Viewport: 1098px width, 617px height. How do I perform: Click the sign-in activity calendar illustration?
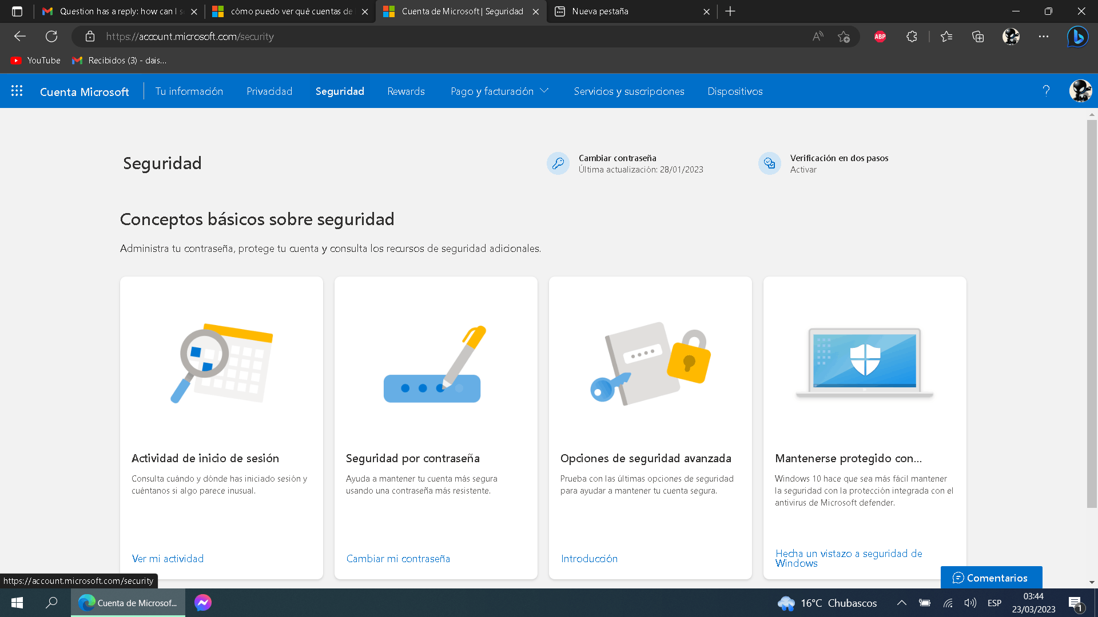coord(221,363)
